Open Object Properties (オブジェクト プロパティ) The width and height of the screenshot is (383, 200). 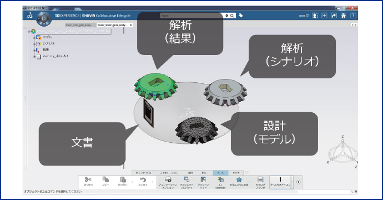[x=187, y=182]
